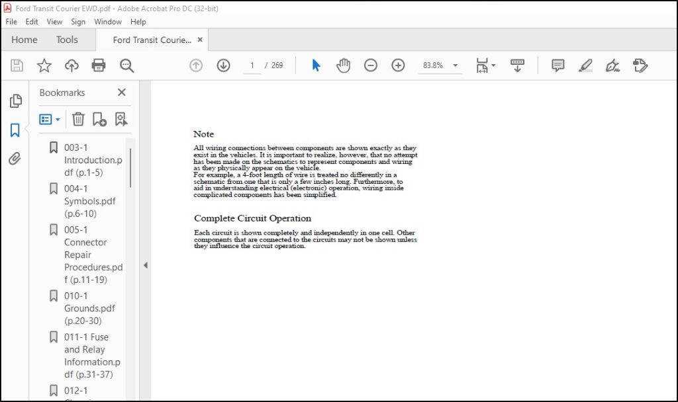This screenshot has width=678, height=402.
Task: Click the total pages '269' label
Action: coord(277,65)
